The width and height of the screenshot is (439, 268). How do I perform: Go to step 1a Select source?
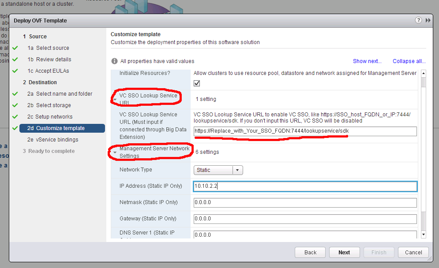point(53,48)
